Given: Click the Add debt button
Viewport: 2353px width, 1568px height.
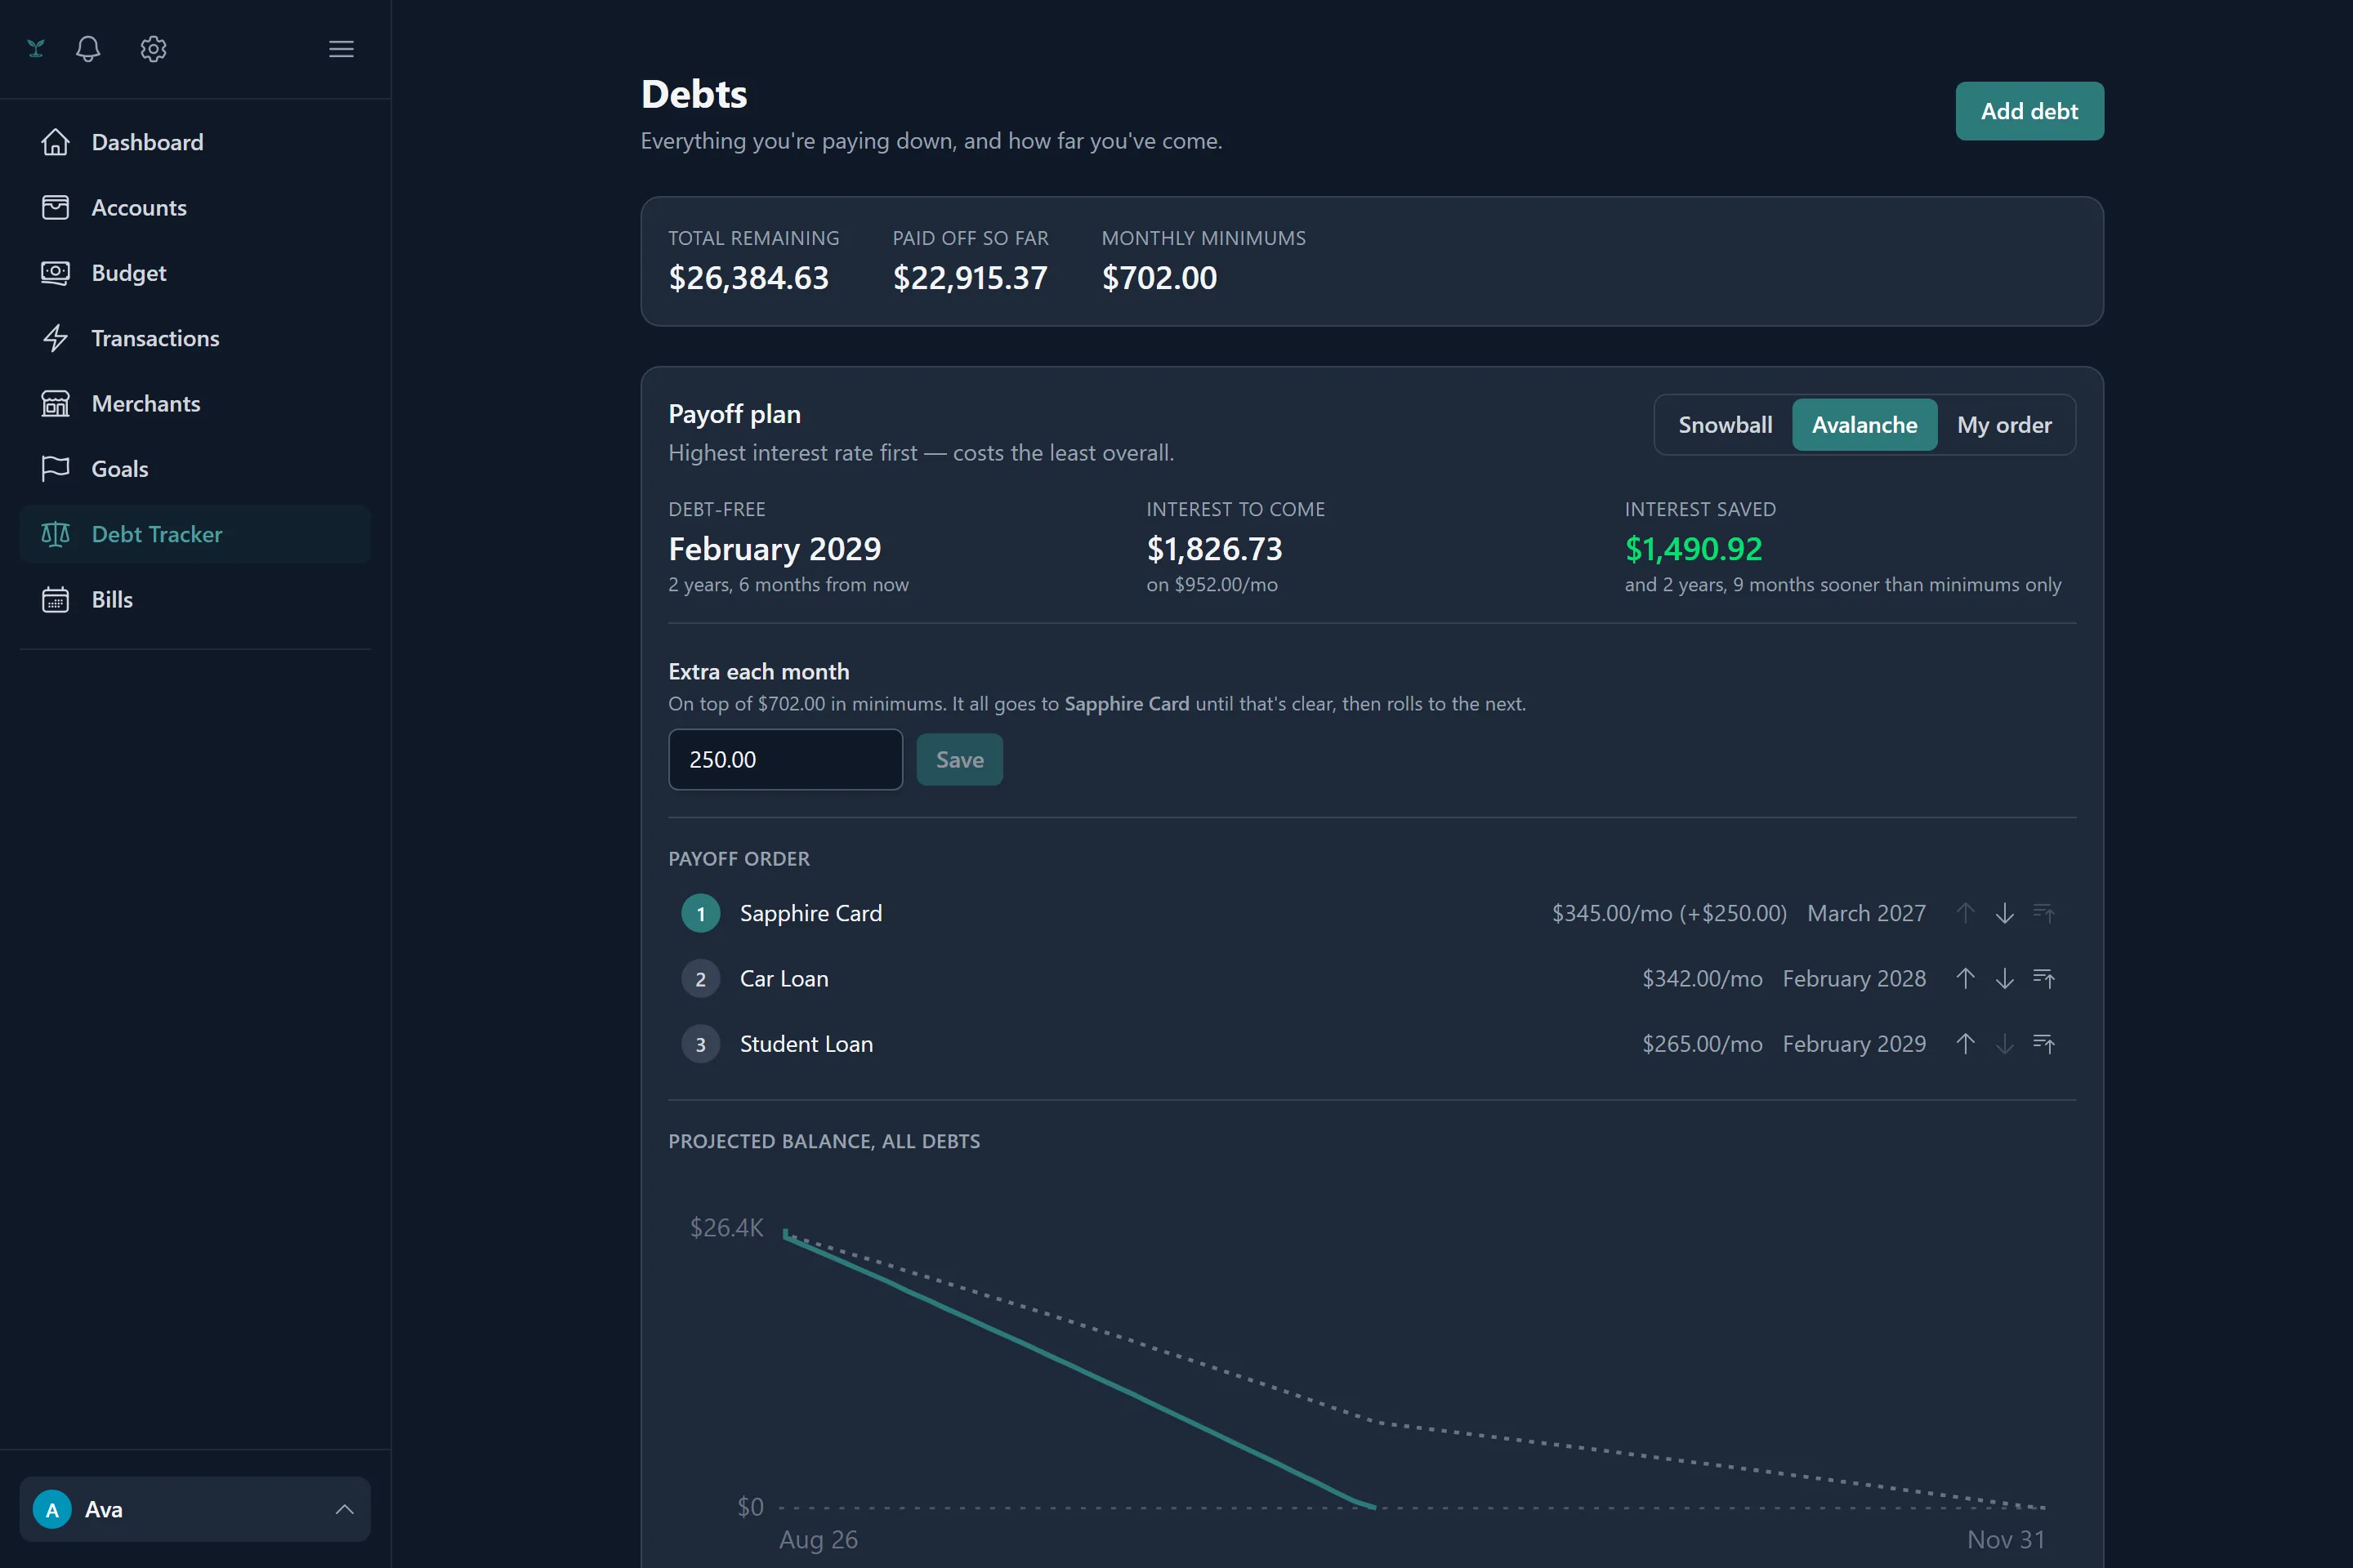Looking at the screenshot, I should [2029, 111].
